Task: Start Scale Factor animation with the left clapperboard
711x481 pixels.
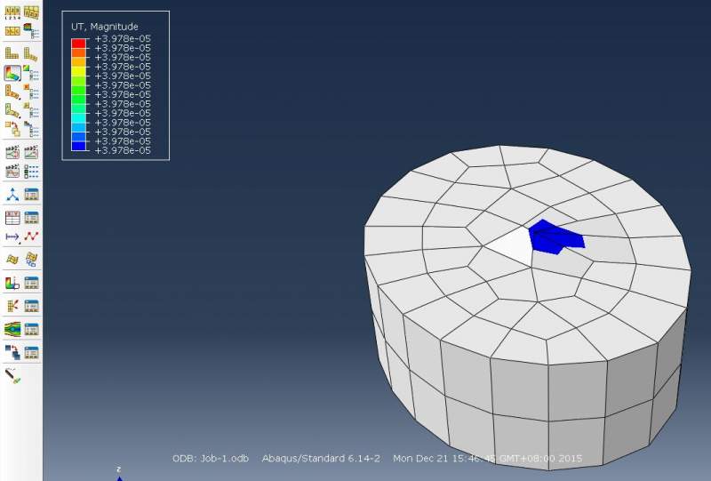Action: tap(12, 152)
